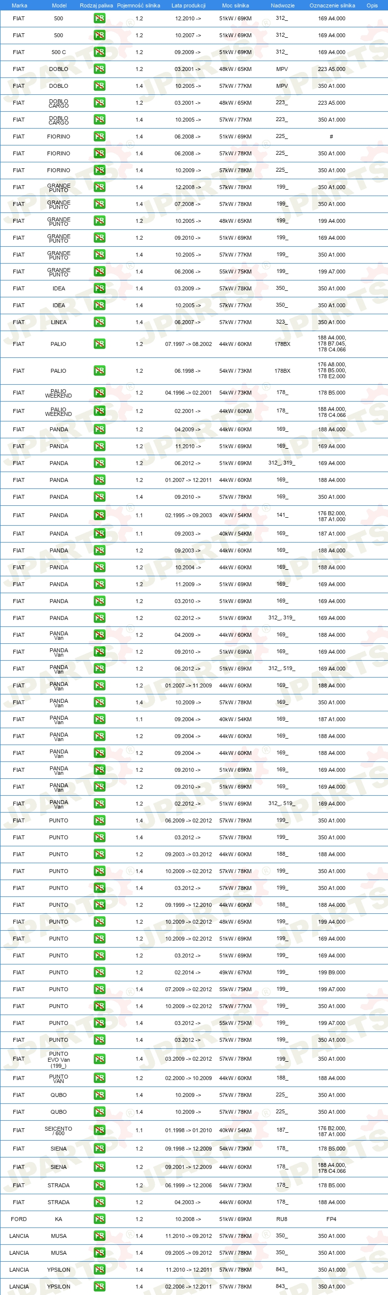Click the fuel icon for IDEA 03.2009

(100, 288)
